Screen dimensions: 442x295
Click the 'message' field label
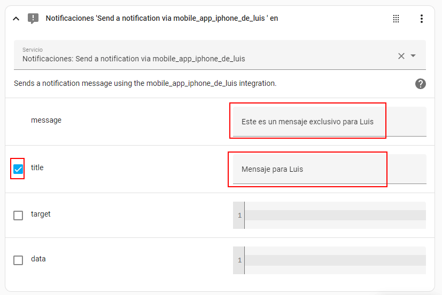point(46,121)
